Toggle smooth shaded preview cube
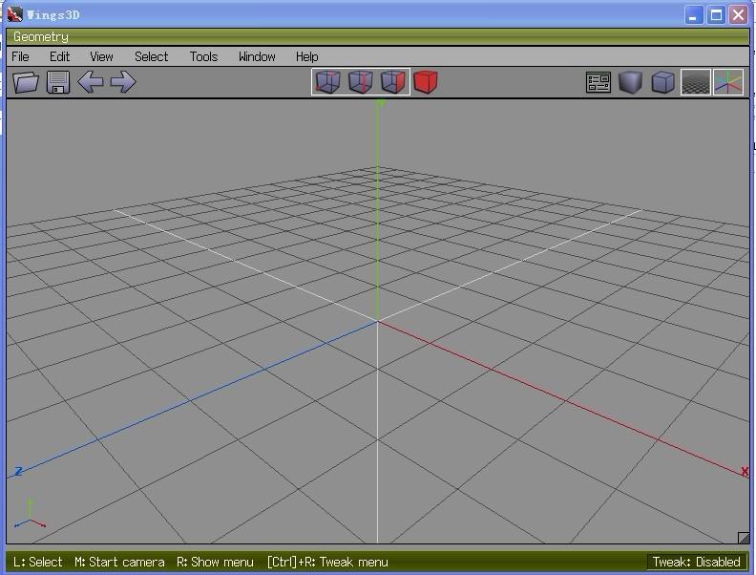756x575 pixels. point(631,82)
